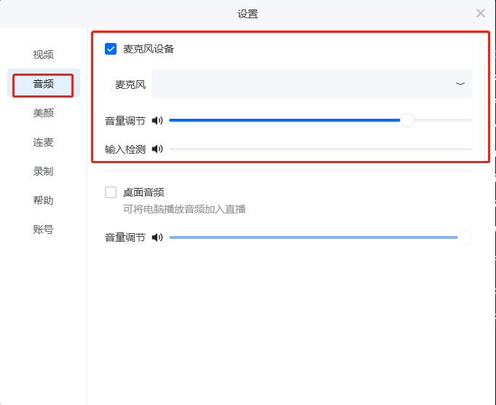
Task: Click the 输入检测 level bar
Action: pyautogui.click(x=320, y=149)
